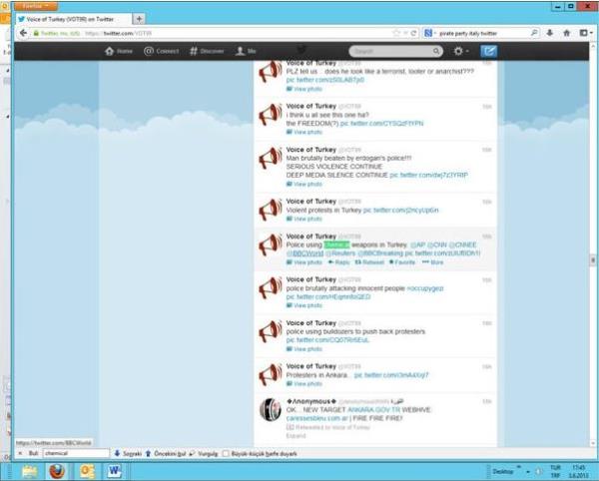Open a new browser tab
Viewport: 599px width, 481px height.
[138, 19]
